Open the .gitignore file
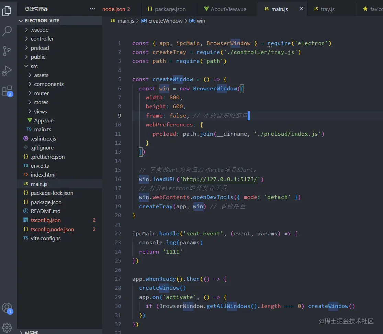 [59, 147]
